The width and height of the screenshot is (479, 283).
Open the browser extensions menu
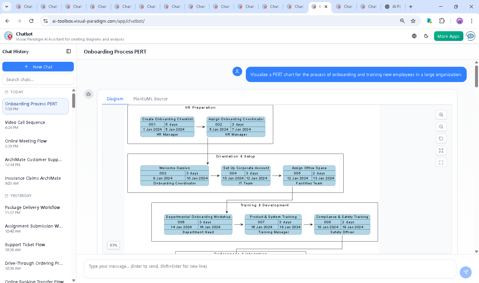click(442, 21)
